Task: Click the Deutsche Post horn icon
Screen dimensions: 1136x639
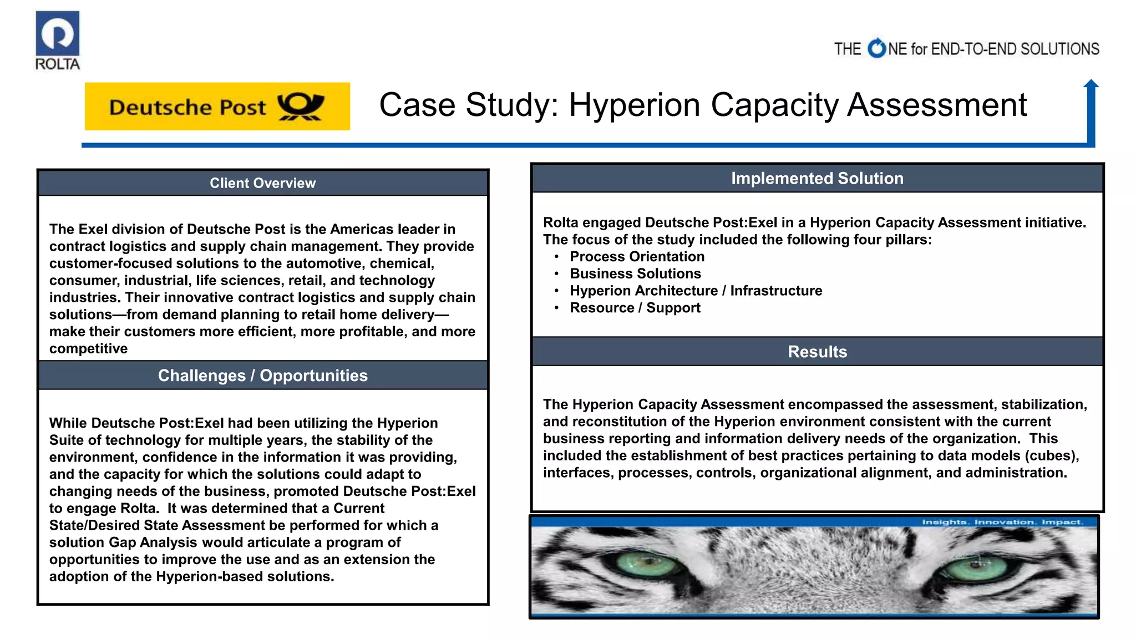Action: 300,106
